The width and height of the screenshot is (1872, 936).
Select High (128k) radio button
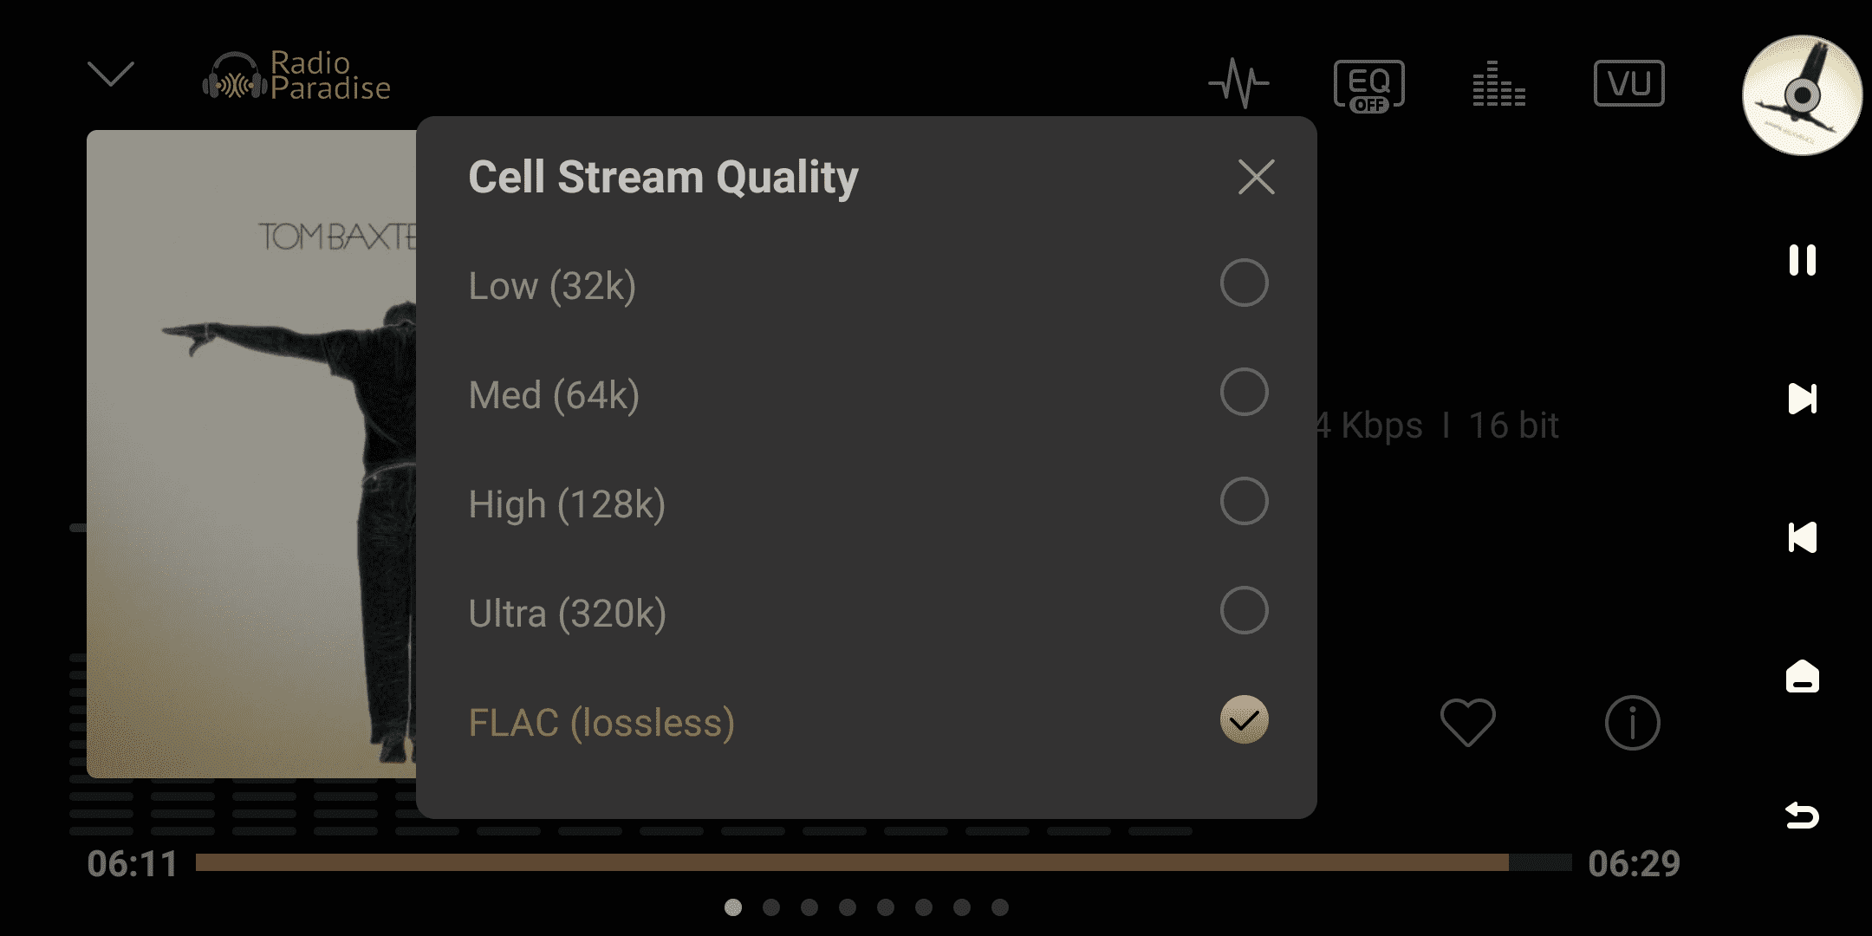1244,502
